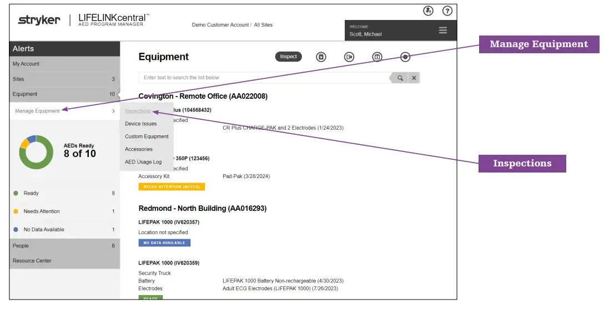Viewport: 604px width, 309px height.
Task: Click the Stryker logo
Action: pyautogui.click(x=39, y=20)
